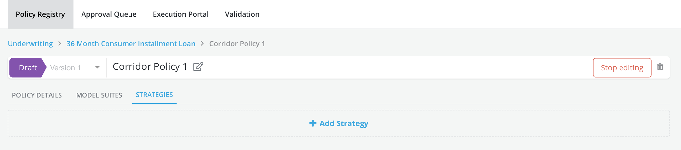Click the plus icon beside Add Strategy
Image resolution: width=681 pixels, height=150 pixels.
[x=313, y=123]
